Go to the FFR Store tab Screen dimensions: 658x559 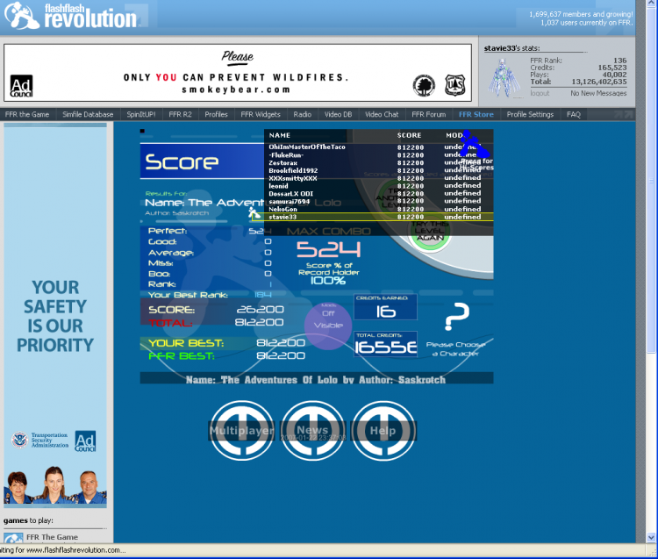pos(476,114)
